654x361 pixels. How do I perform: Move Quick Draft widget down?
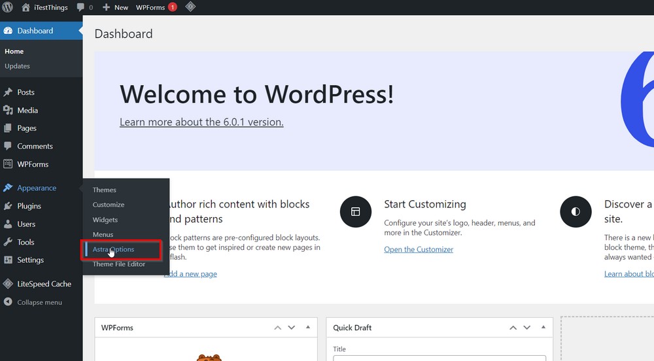coord(526,328)
